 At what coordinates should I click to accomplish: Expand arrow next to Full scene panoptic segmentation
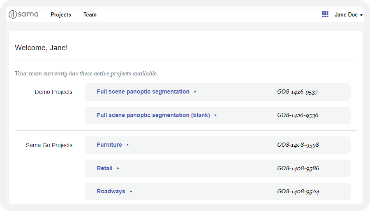pos(195,92)
